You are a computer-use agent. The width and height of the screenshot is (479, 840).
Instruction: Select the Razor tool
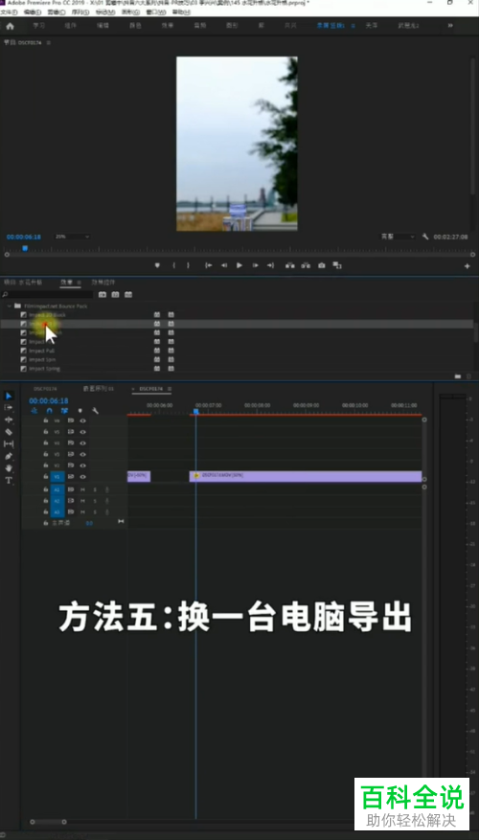point(9,432)
